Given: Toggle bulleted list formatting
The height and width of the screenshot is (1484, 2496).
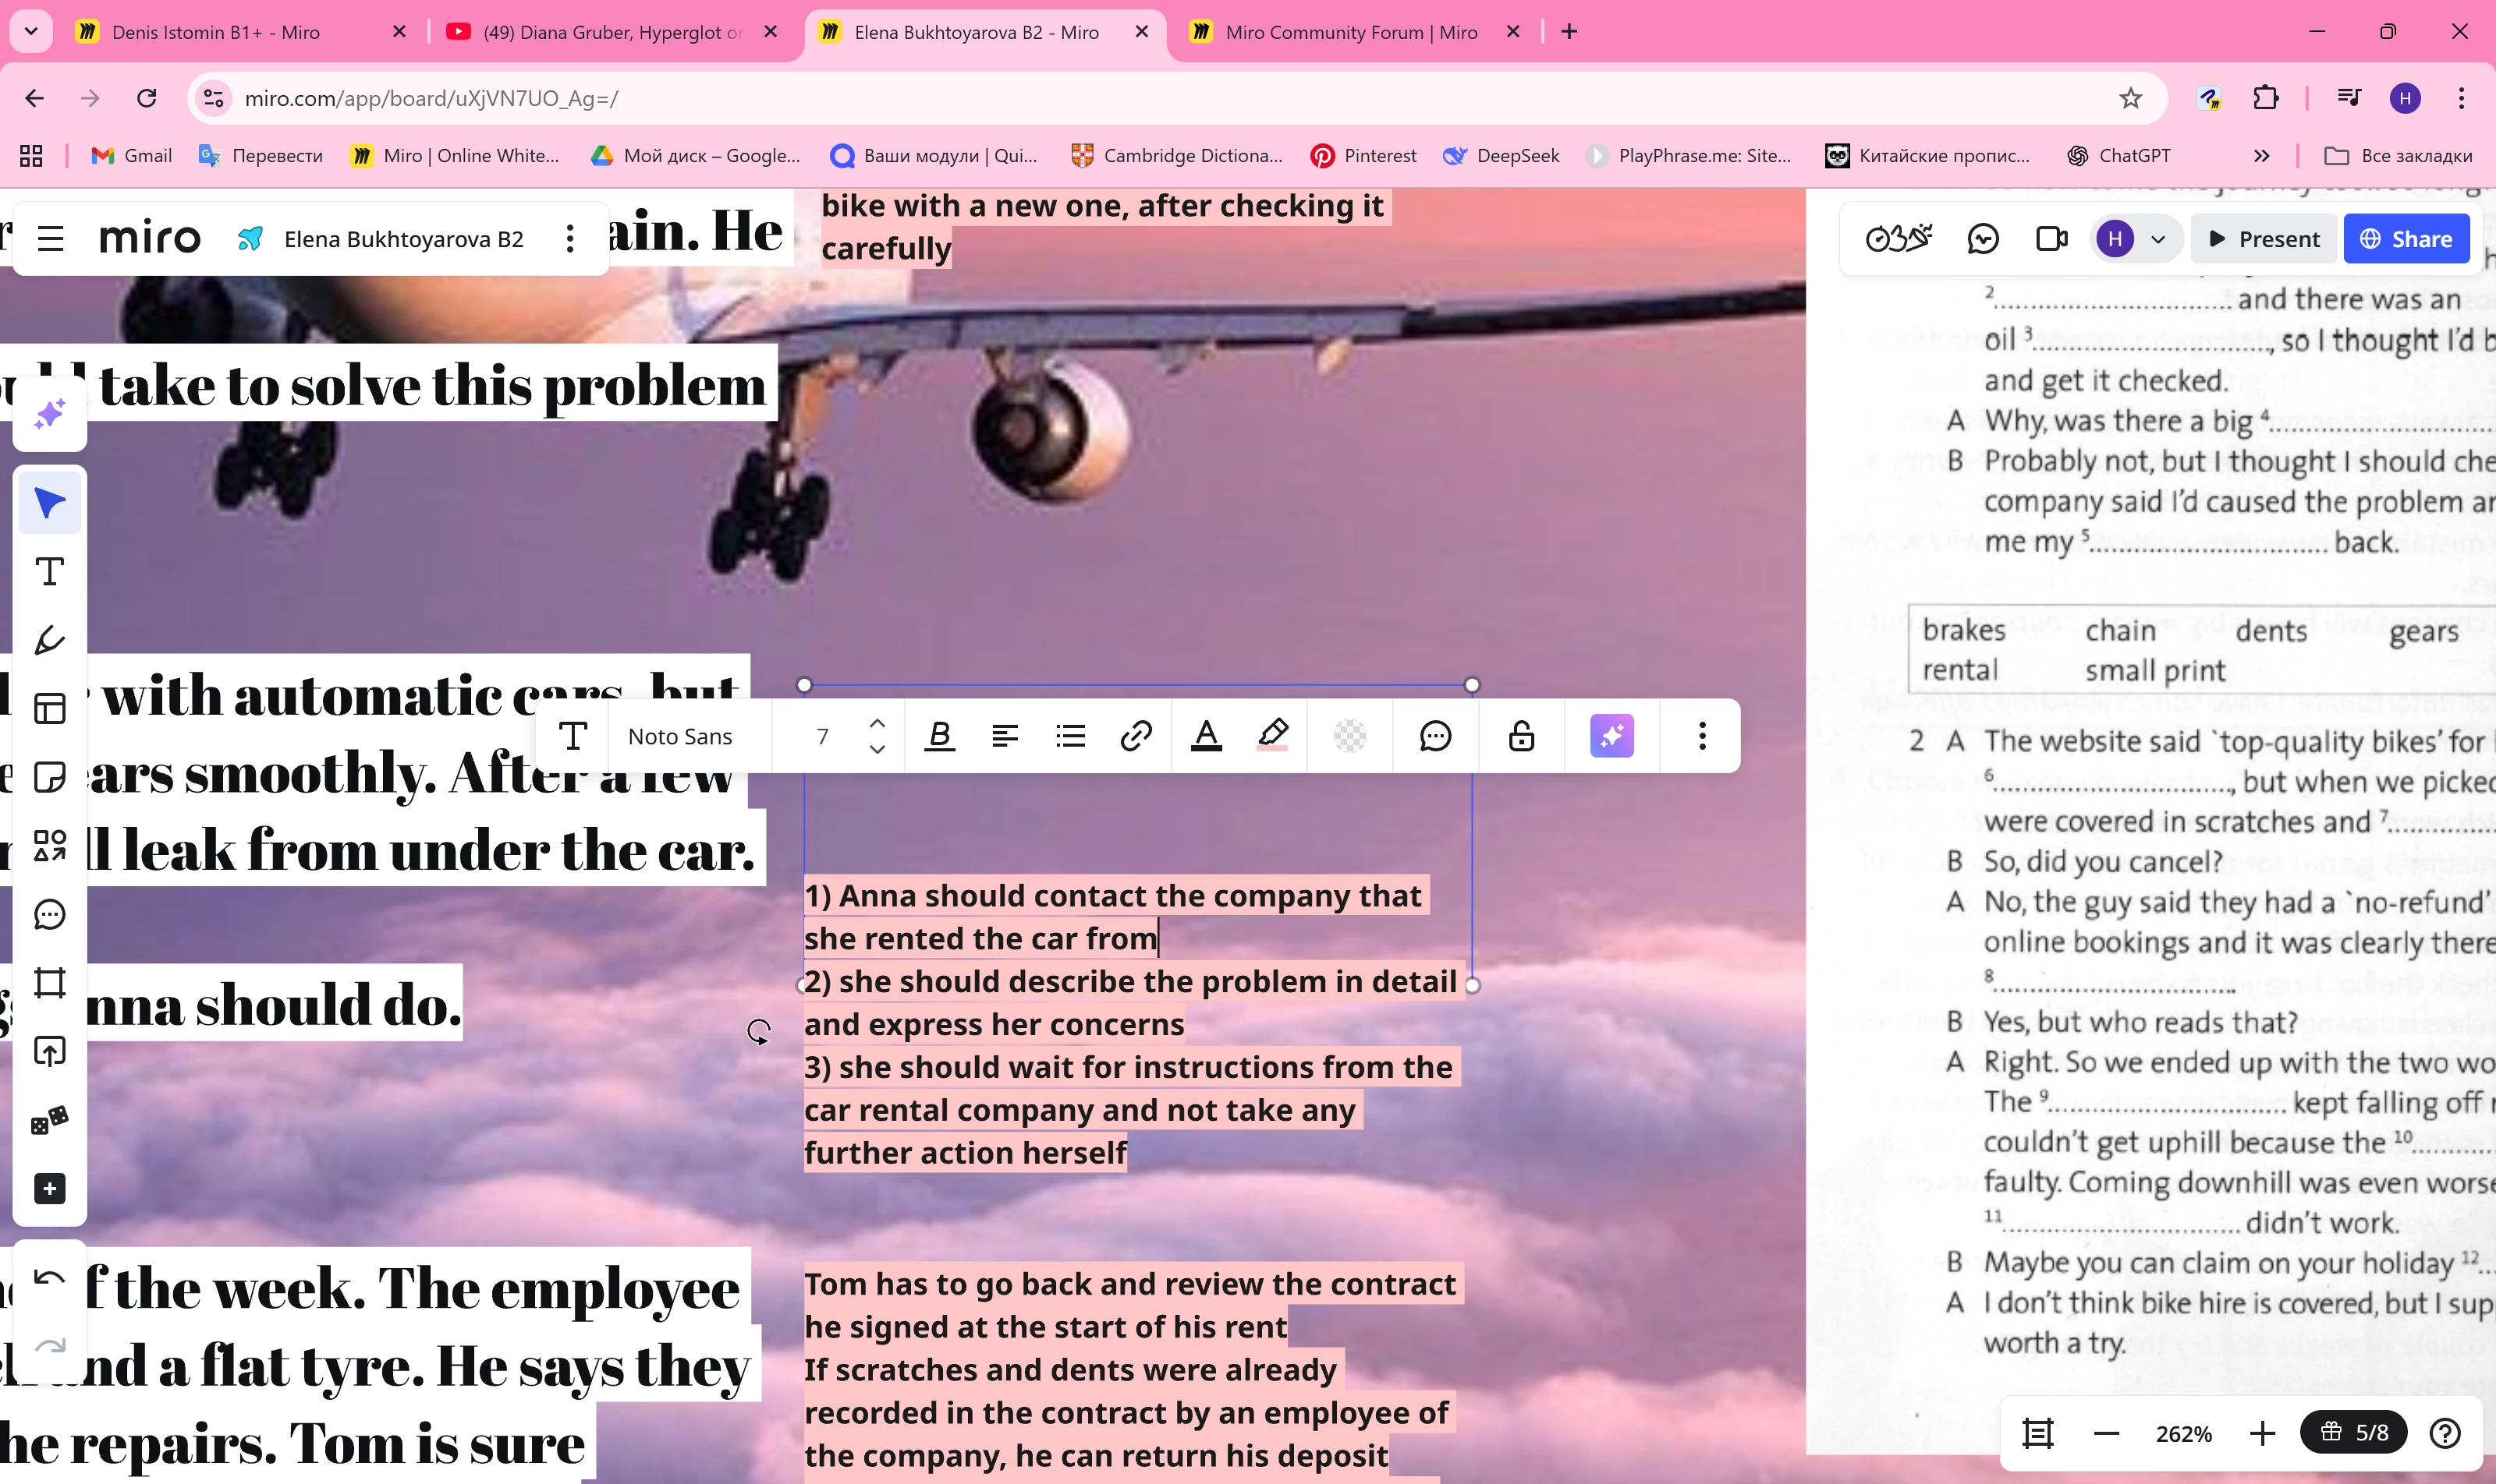Looking at the screenshot, I should pyautogui.click(x=1070, y=737).
